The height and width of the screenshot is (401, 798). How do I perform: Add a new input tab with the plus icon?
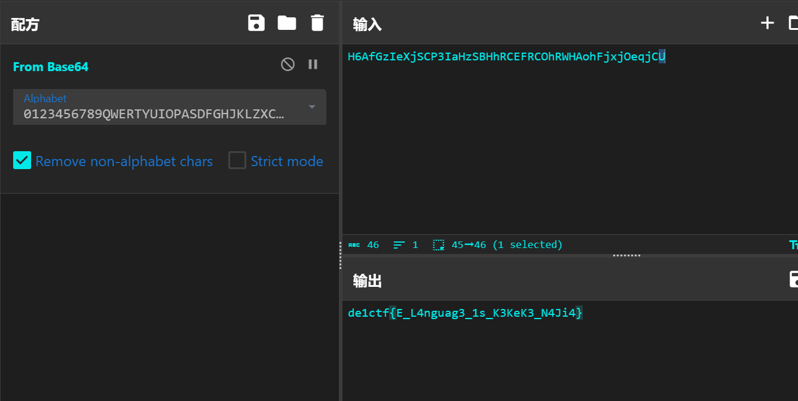[767, 23]
